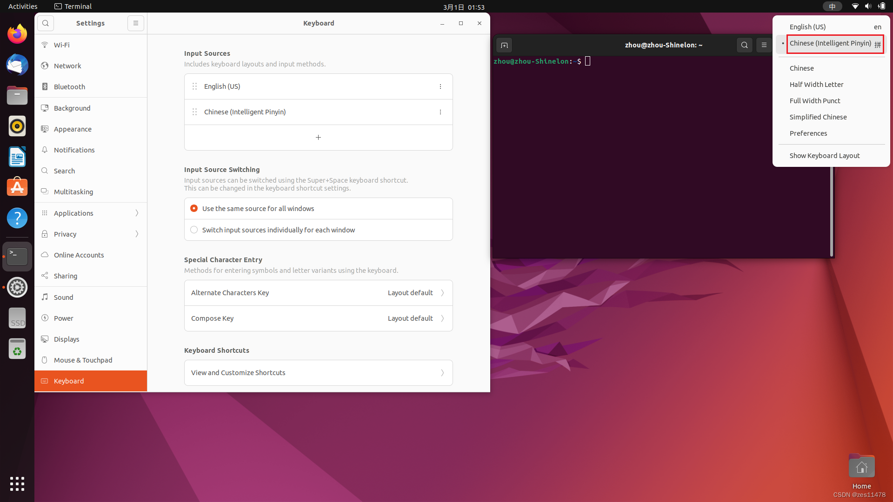Select Show Keyboard Layout from the IBus menu
Viewport: 893px width, 502px height.
pos(824,155)
